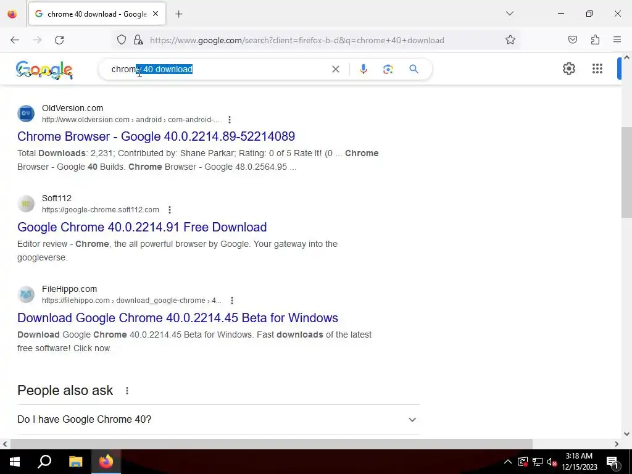Viewport: 632px width, 474px height.
Task: Click the vertical scrollbar thumb
Action: click(626, 173)
